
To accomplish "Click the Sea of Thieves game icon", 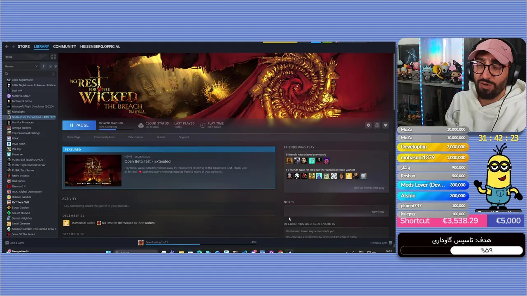I will (9, 213).
